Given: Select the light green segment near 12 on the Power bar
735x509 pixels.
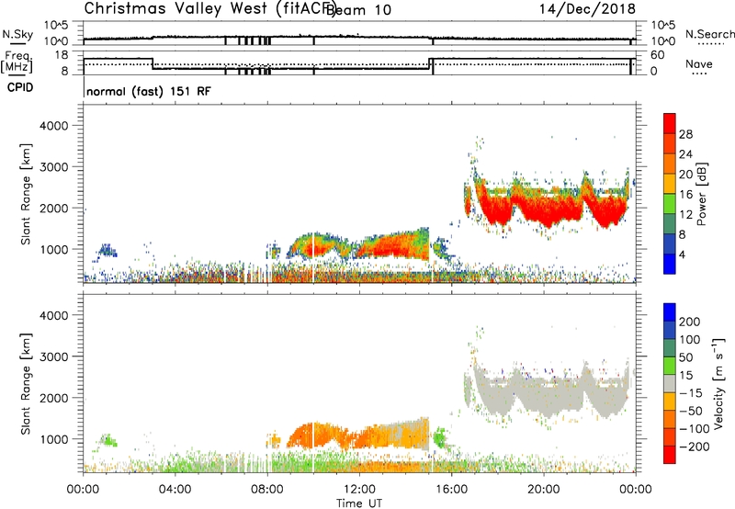Looking at the screenshot, I should pyautogui.click(x=670, y=204).
